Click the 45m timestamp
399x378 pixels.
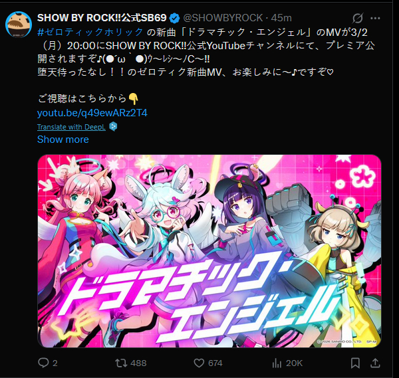(x=281, y=18)
